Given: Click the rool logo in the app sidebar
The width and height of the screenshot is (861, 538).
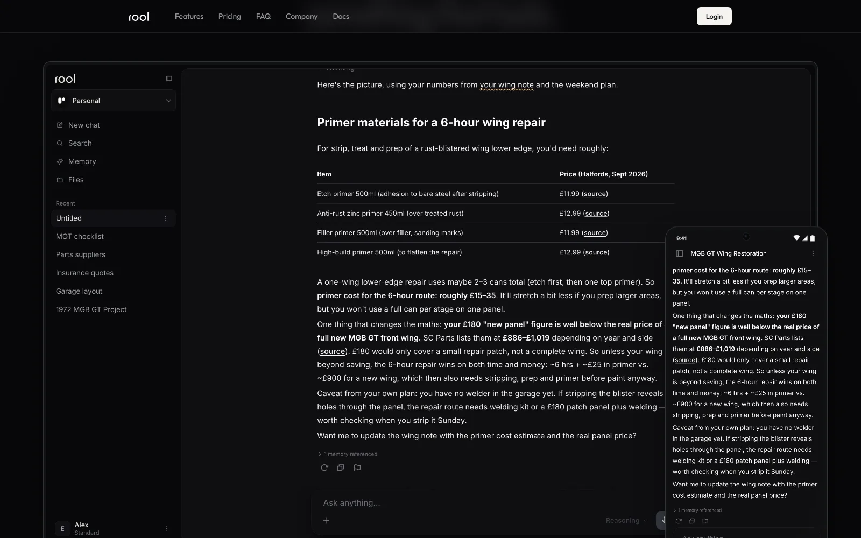Looking at the screenshot, I should pos(66,79).
